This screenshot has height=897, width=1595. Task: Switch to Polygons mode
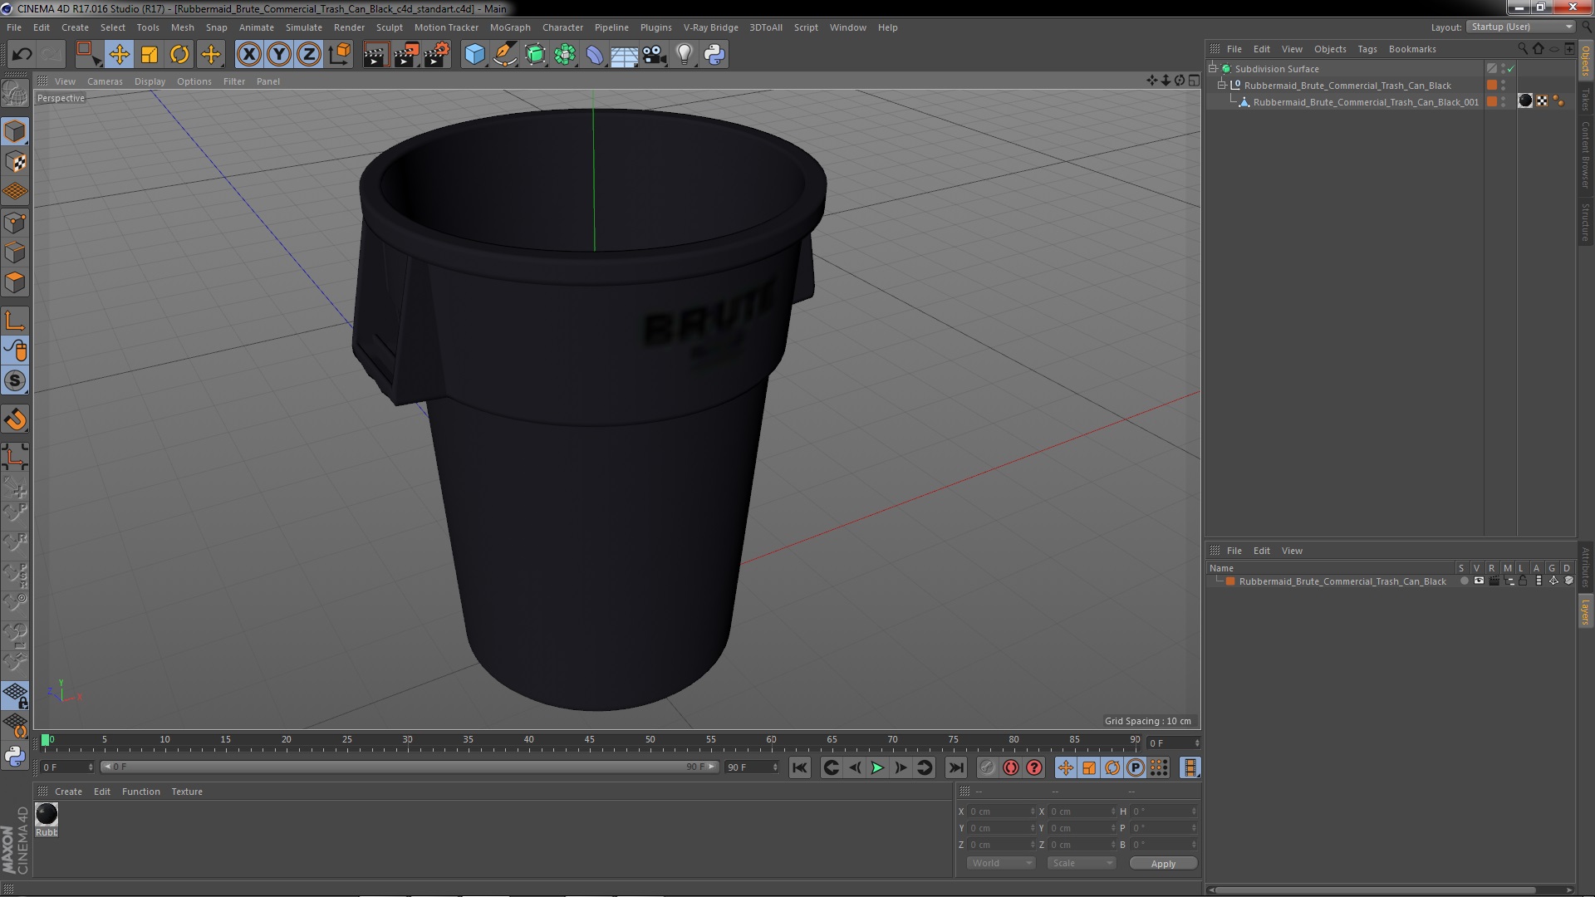click(15, 282)
